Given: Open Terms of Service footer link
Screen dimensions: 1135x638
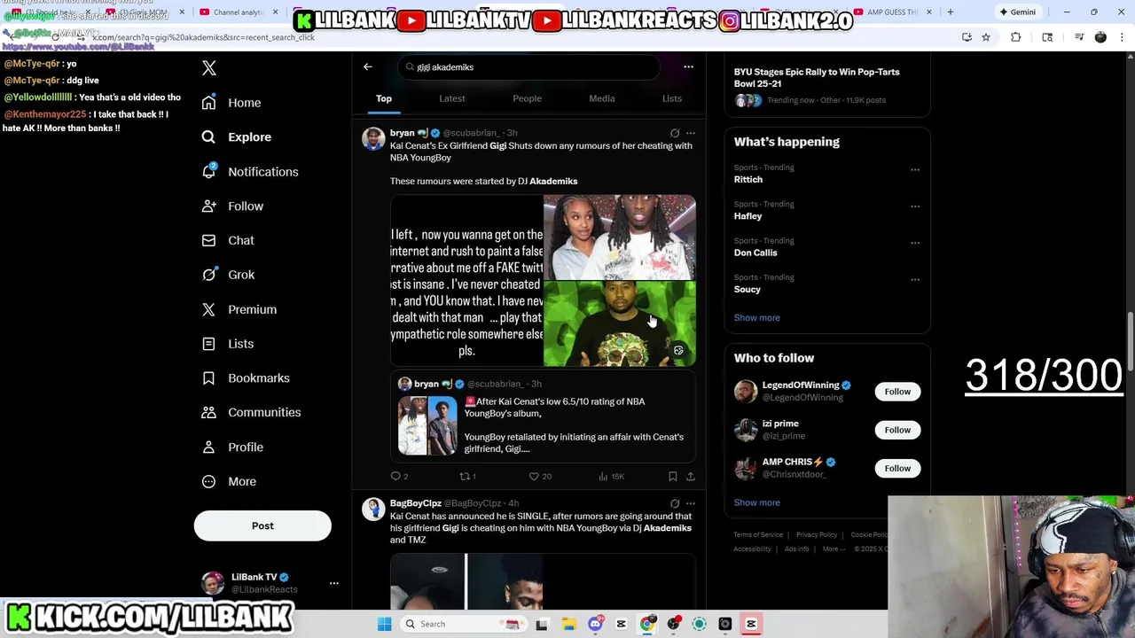Looking at the screenshot, I should coord(758,535).
